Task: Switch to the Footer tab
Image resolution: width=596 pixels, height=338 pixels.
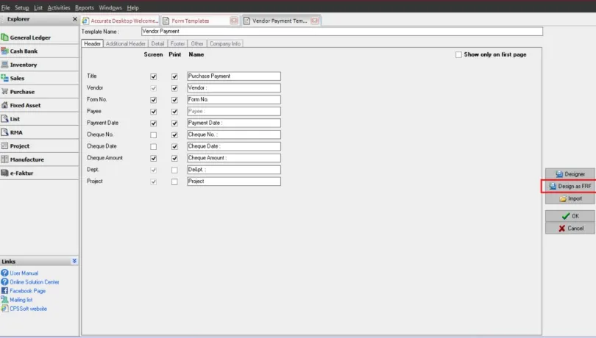Action: (177, 43)
